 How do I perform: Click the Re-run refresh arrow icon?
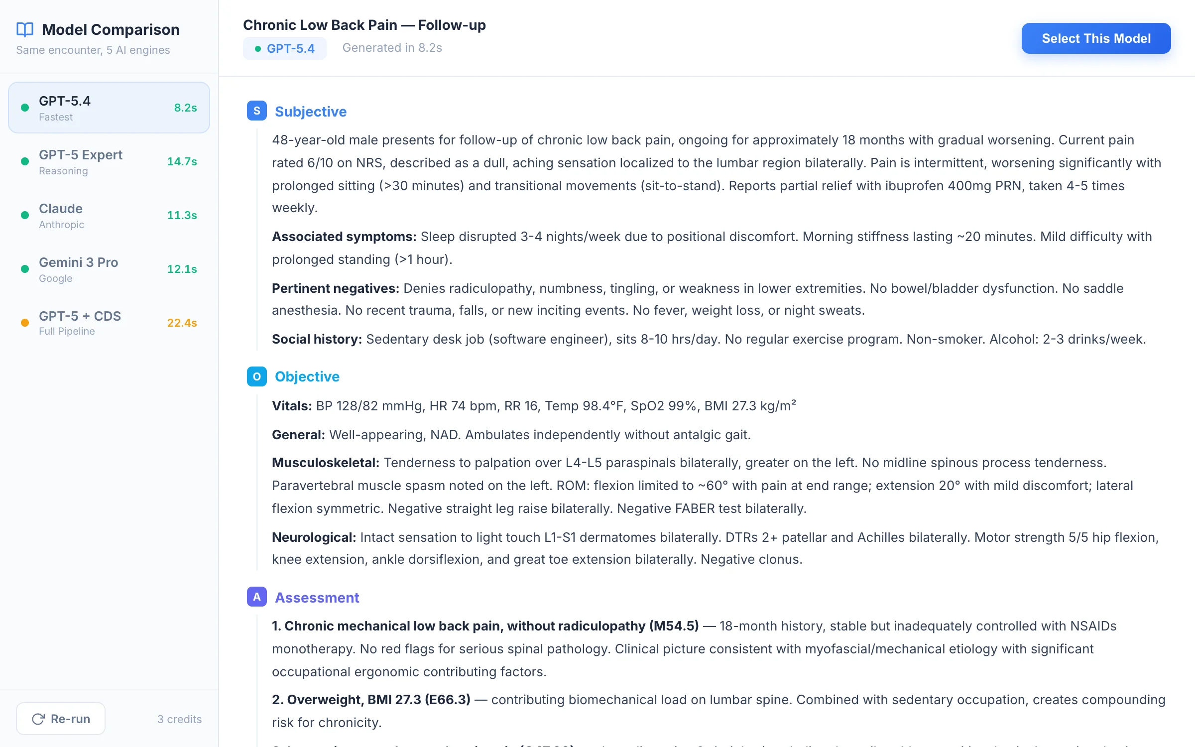tap(38, 719)
